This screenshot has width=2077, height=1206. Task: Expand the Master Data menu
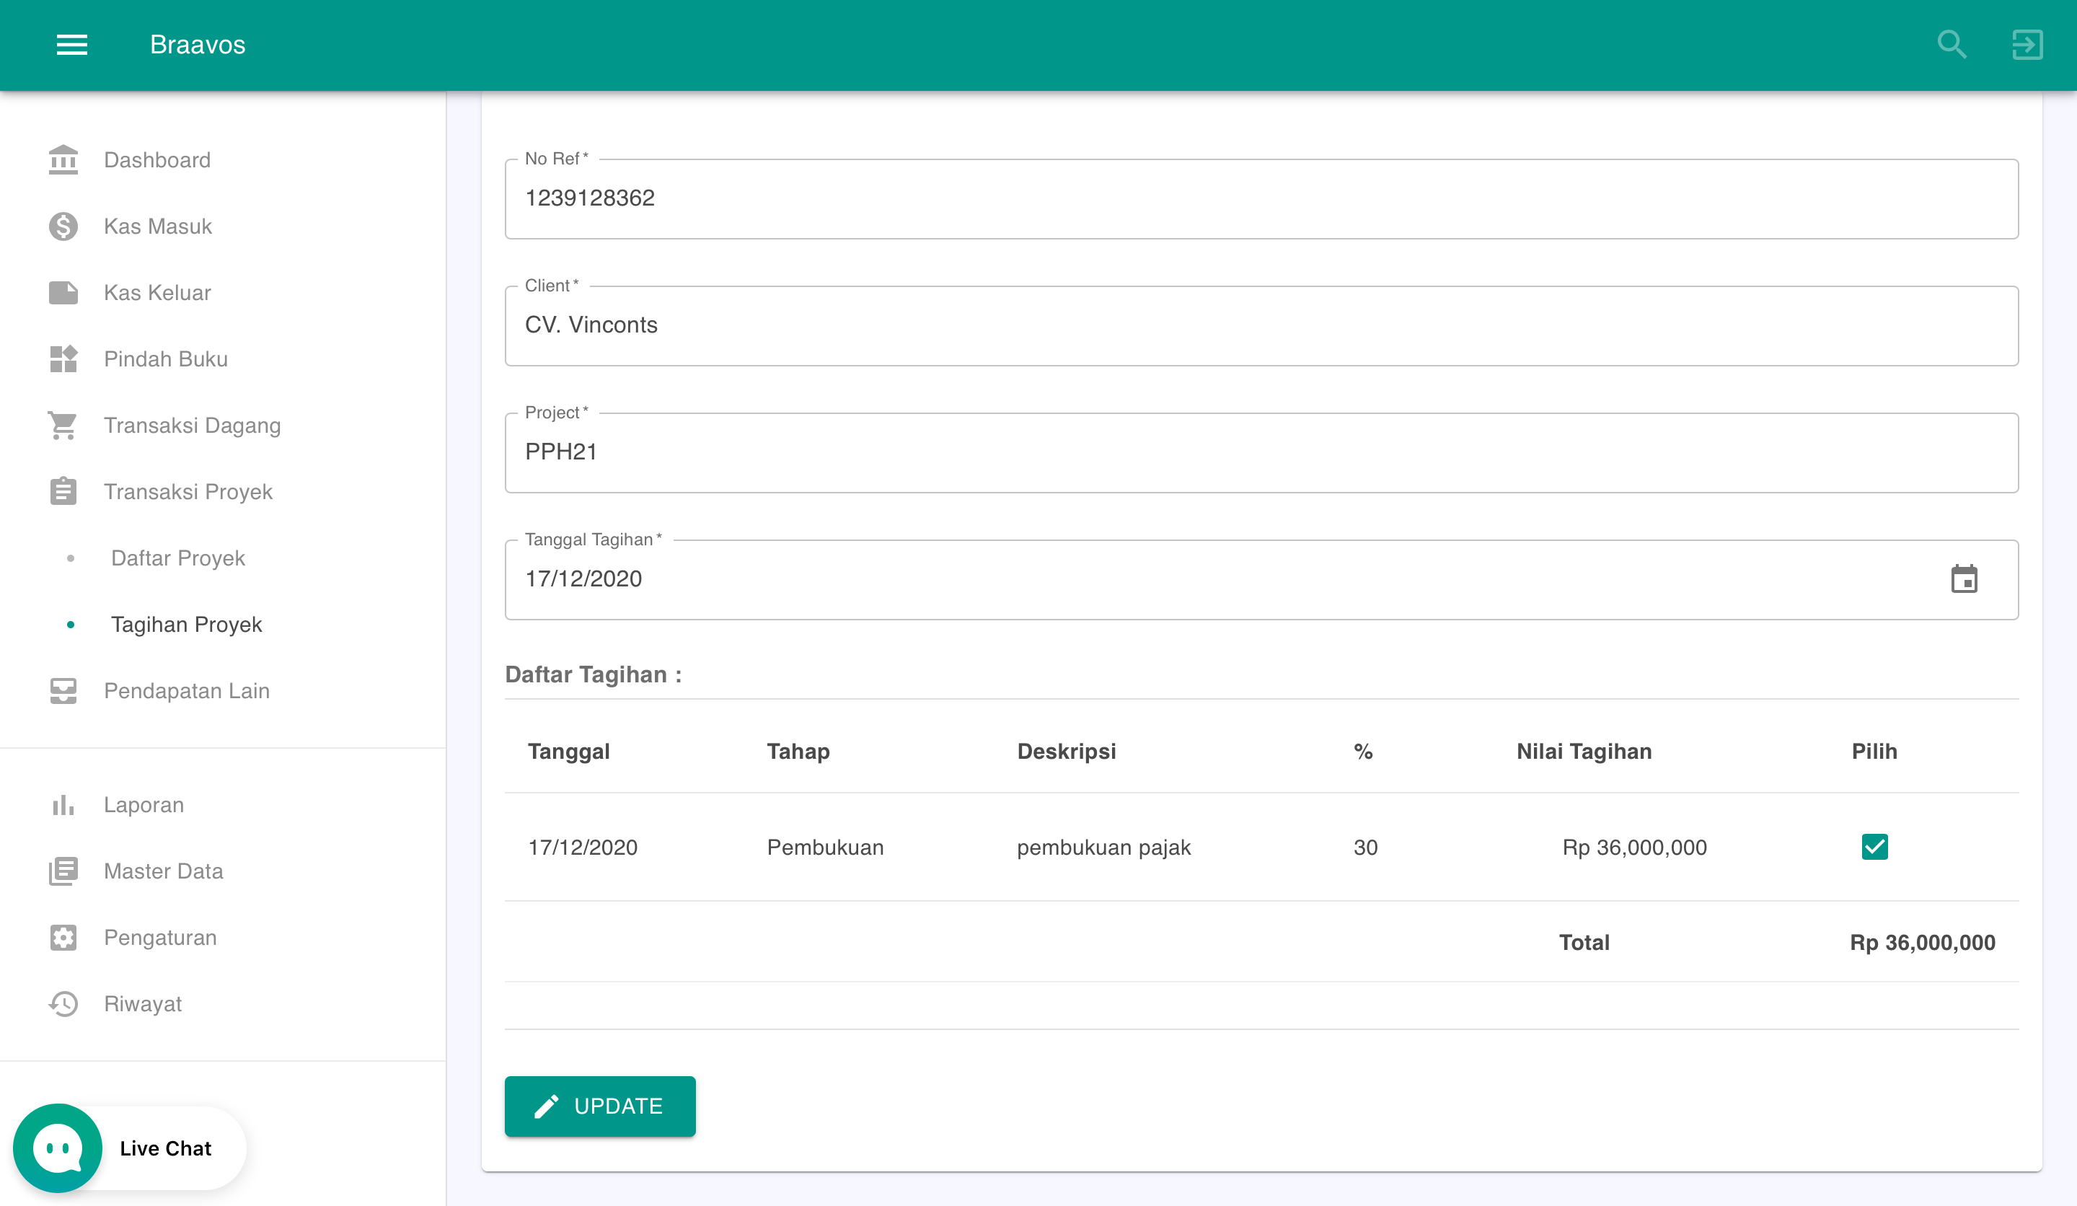(163, 871)
